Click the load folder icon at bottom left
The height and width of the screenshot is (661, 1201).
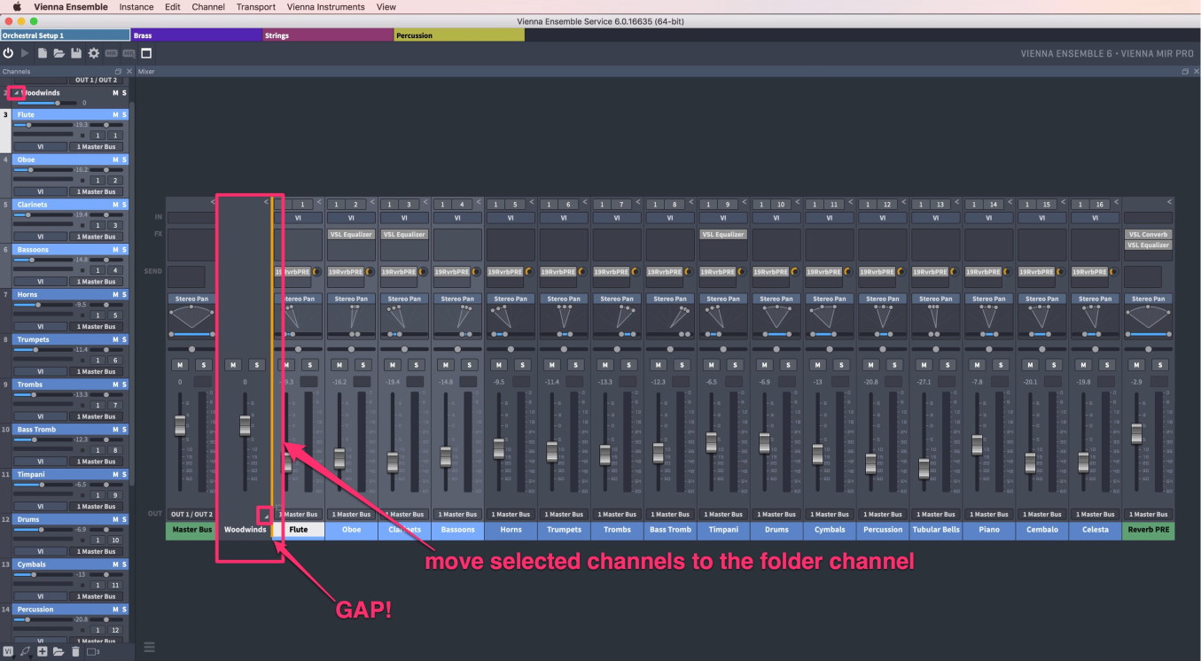pos(58,651)
